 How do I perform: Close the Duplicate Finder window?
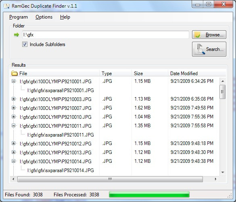point(223,4)
